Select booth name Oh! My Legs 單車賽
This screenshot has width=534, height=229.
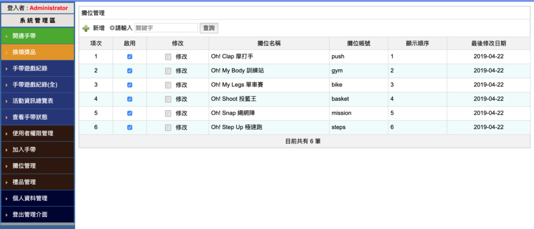(237, 85)
